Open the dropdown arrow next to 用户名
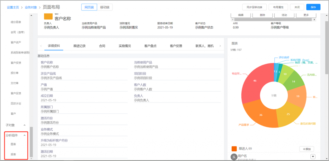329x161 pixels. 313,156
